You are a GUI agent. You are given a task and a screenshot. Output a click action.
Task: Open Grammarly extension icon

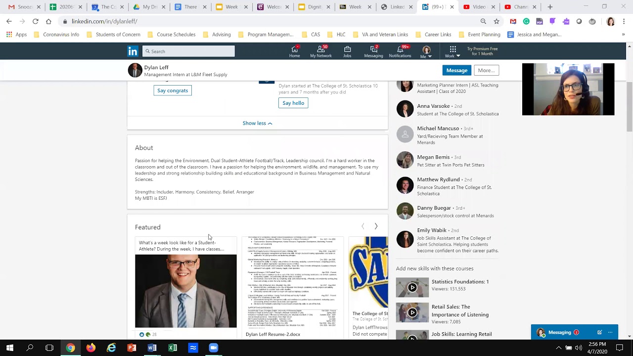coord(526,21)
